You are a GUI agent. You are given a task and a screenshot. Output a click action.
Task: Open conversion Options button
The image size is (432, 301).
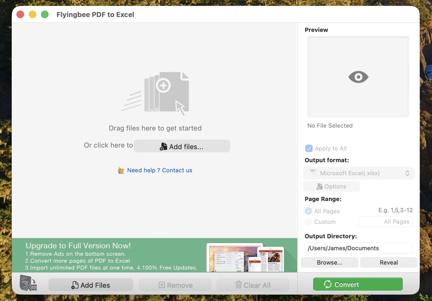pos(331,186)
